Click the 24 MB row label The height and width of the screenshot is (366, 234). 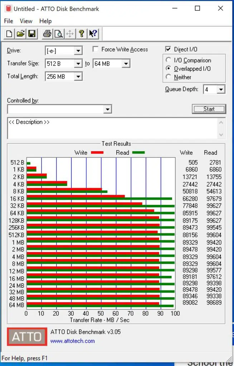16,286
